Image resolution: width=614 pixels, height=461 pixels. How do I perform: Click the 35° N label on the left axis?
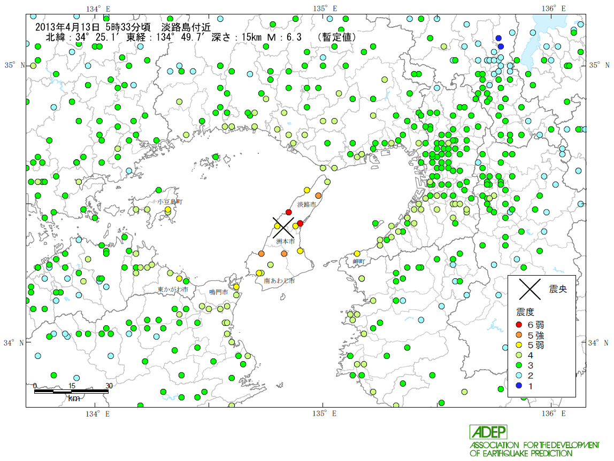14,65
